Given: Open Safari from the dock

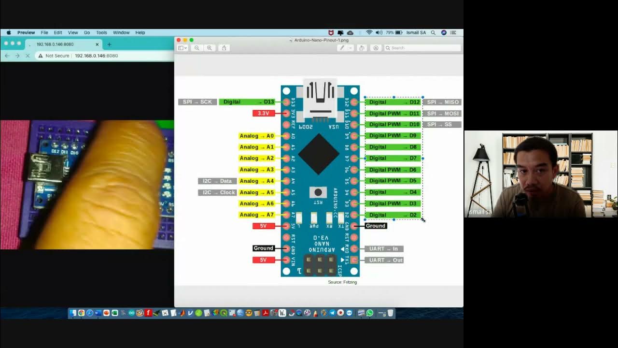Looking at the screenshot, I should click(89, 313).
